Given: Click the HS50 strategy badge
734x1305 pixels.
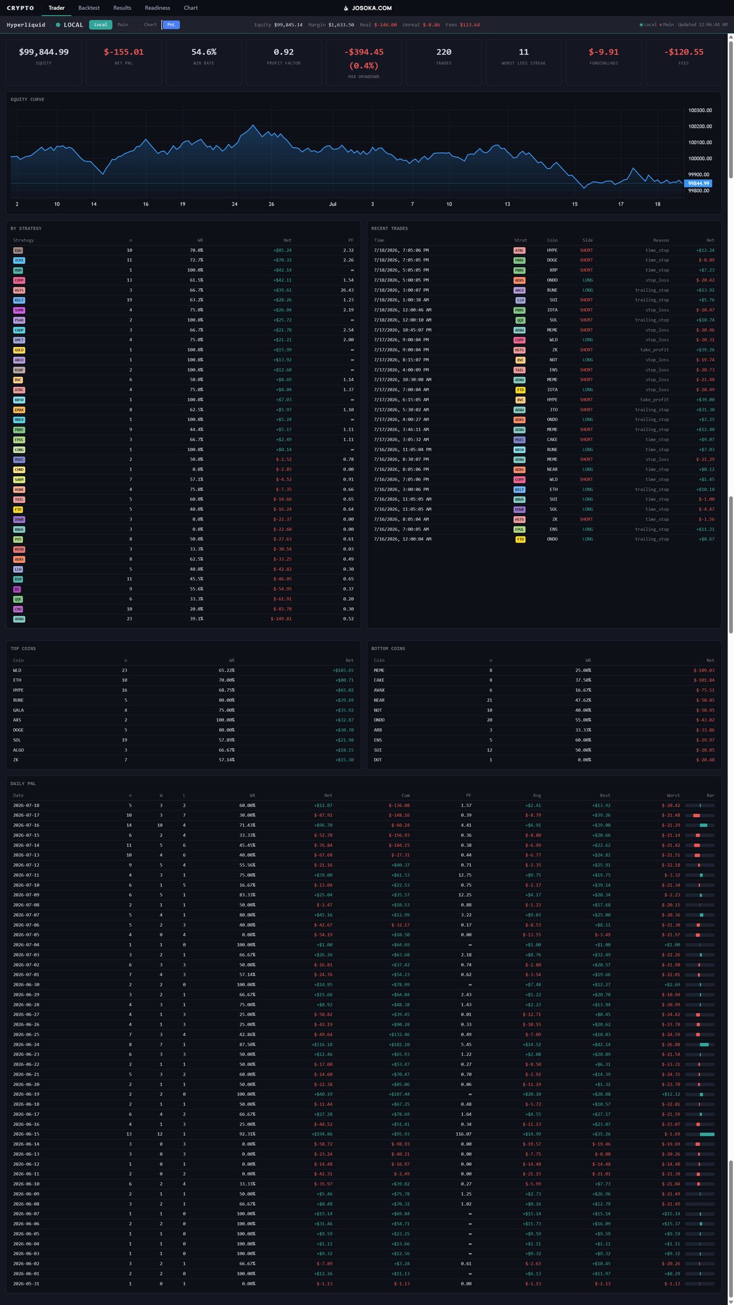Looking at the screenshot, I should [x=19, y=549].
